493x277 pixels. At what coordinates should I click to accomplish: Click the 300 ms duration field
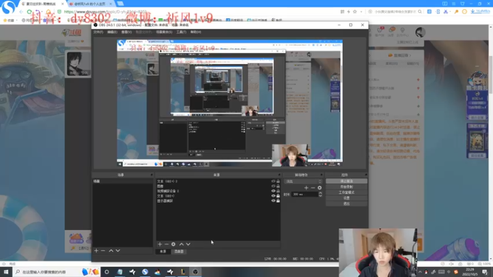pos(305,195)
